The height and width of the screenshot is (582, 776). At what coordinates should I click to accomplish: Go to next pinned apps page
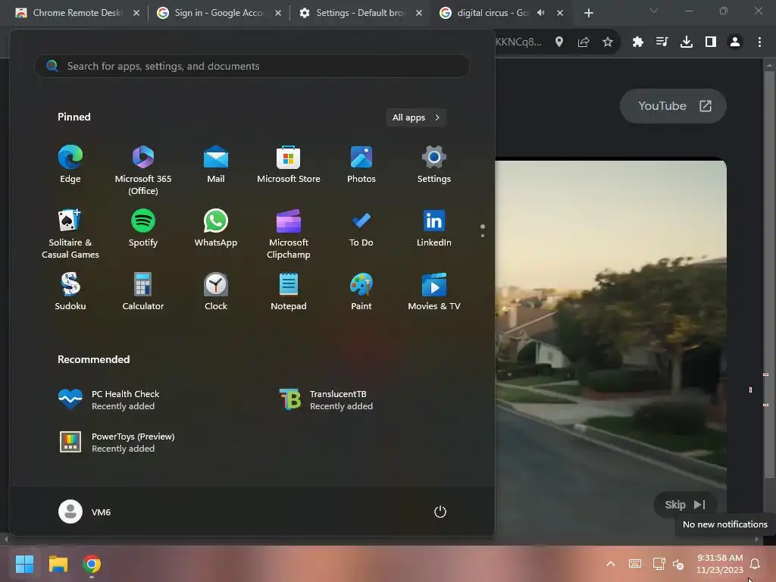tap(483, 236)
